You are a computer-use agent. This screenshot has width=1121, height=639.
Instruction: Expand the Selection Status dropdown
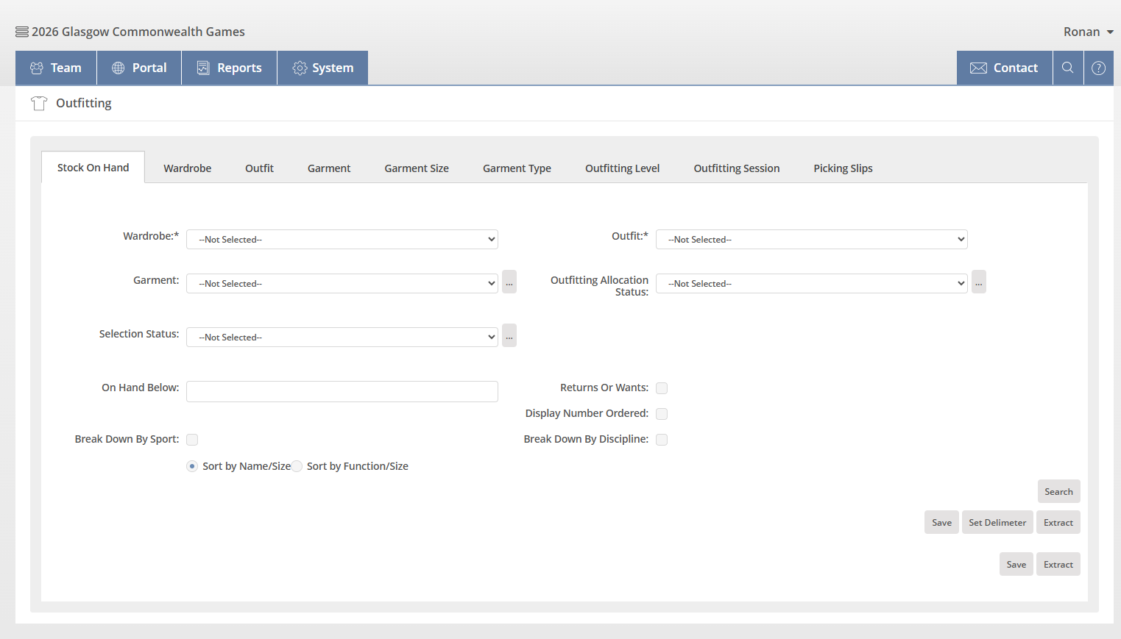pos(342,338)
